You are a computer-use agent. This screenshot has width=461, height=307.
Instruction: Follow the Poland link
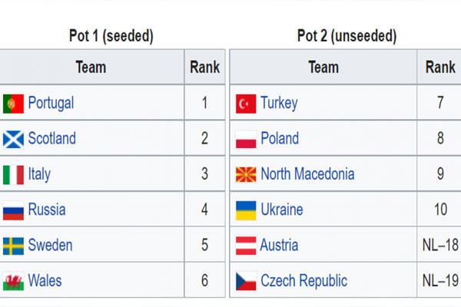tap(280, 138)
